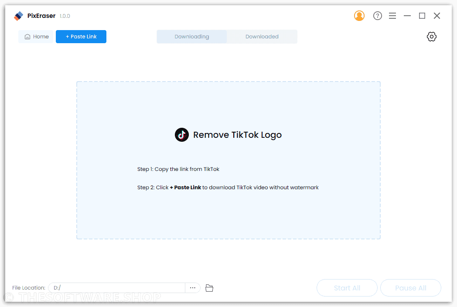The height and width of the screenshot is (307, 457).
Task: Click the File Location path field
Action: (117, 288)
